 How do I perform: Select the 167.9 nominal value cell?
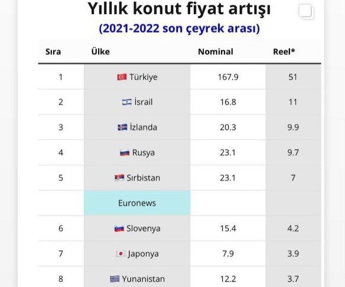coord(228,77)
